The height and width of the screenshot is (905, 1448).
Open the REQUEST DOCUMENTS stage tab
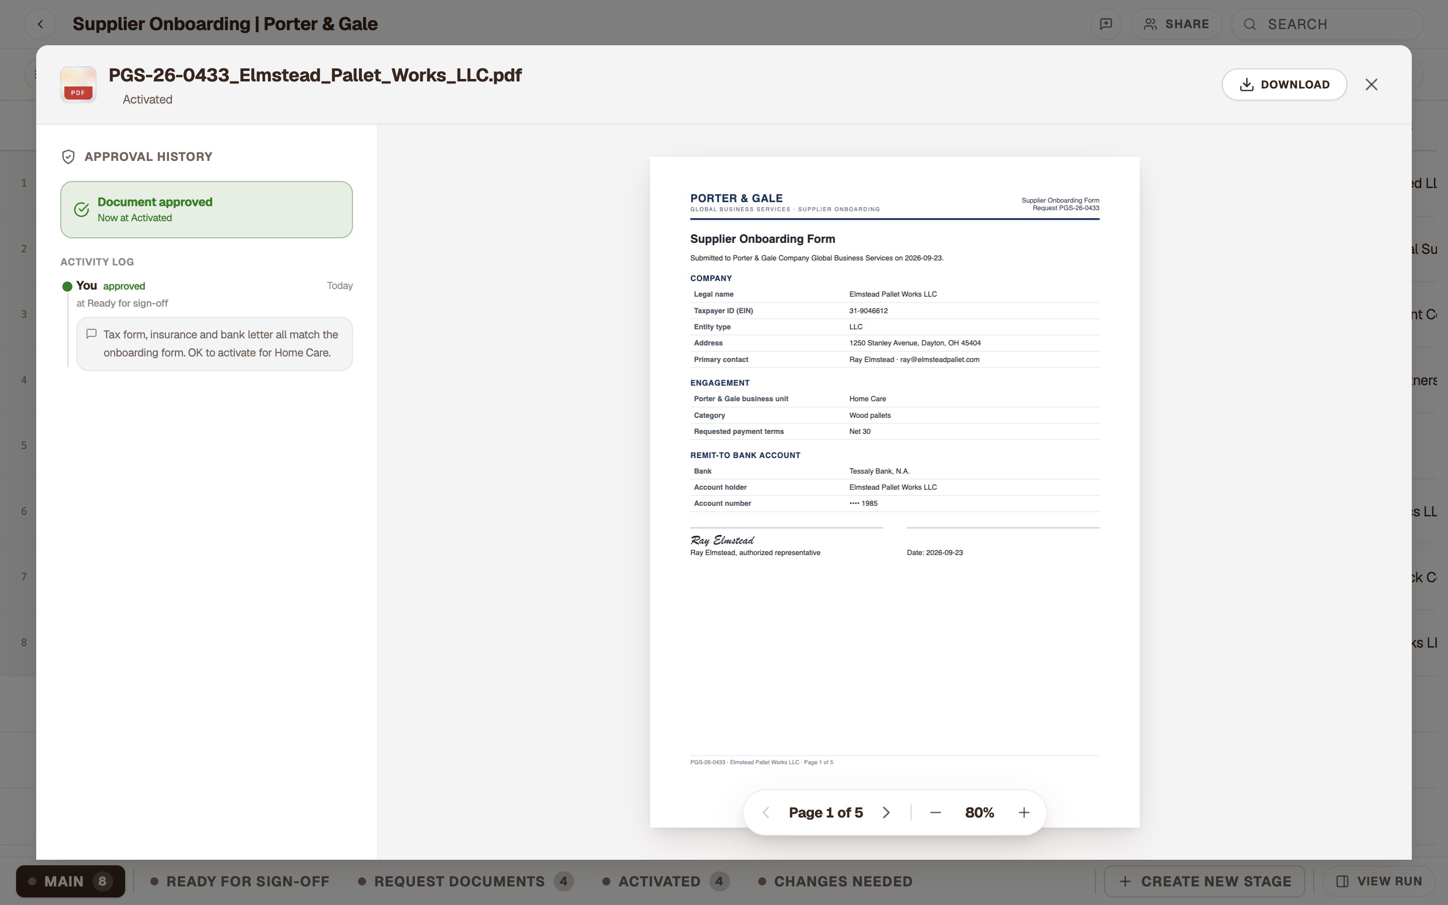tap(466, 881)
